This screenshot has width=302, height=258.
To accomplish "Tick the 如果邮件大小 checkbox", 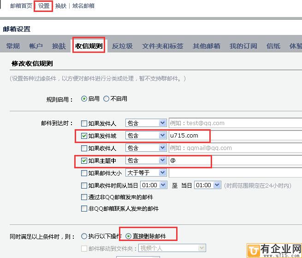I will point(84,173).
